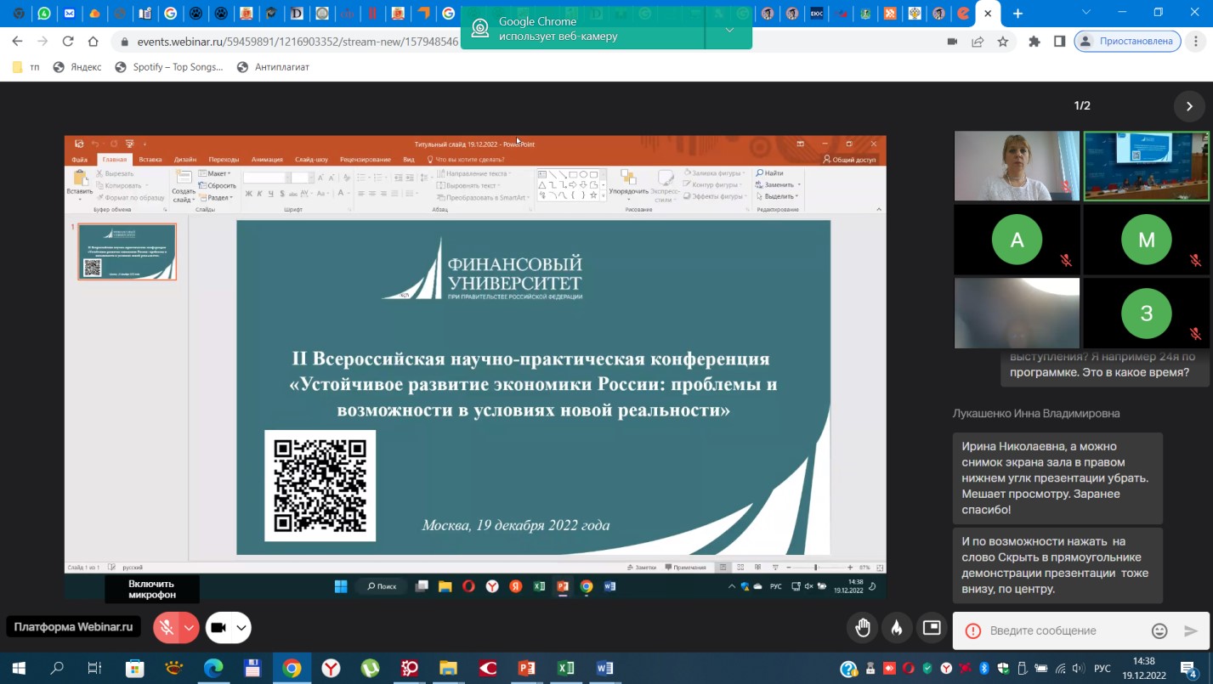This screenshot has height=684, width=1213.
Task: Open Раздел dropdown in shared PowerPoint
Action: pyautogui.click(x=216, y=198)
